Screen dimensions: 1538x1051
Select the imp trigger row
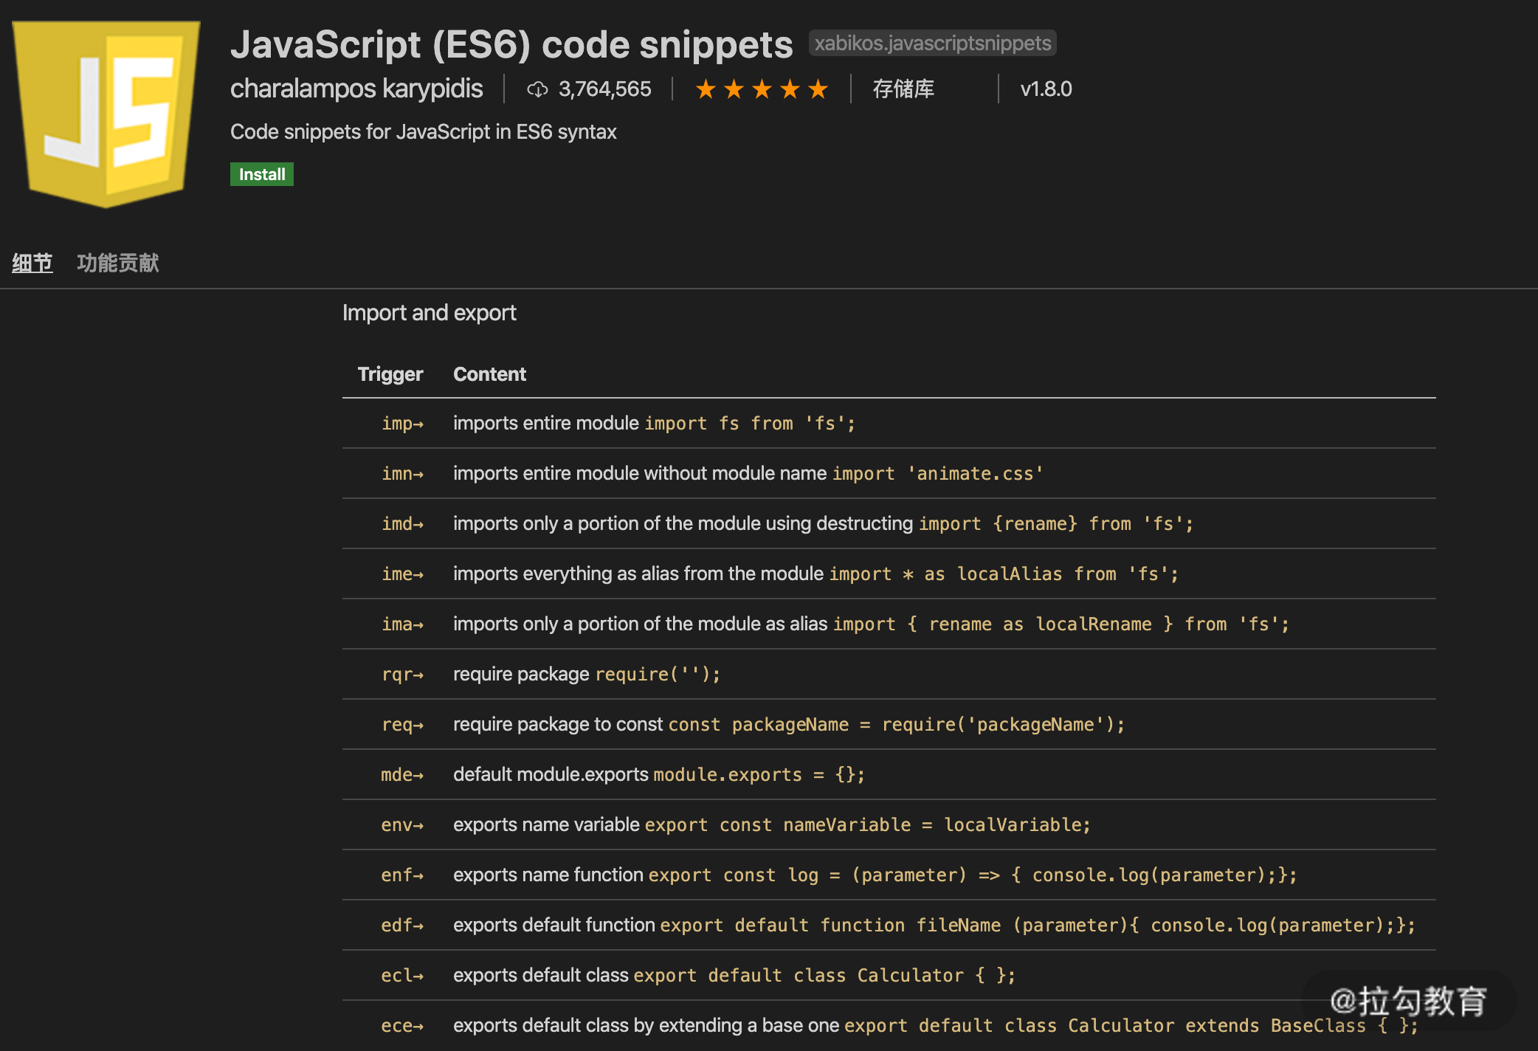click(769, 423)
